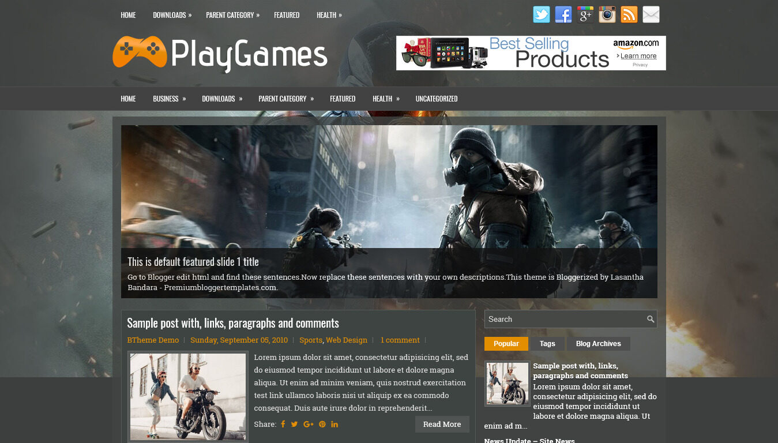Viewport: 778px width, 443px height.
Task: Go to Home in the top menu
Action: pos(128,15)
